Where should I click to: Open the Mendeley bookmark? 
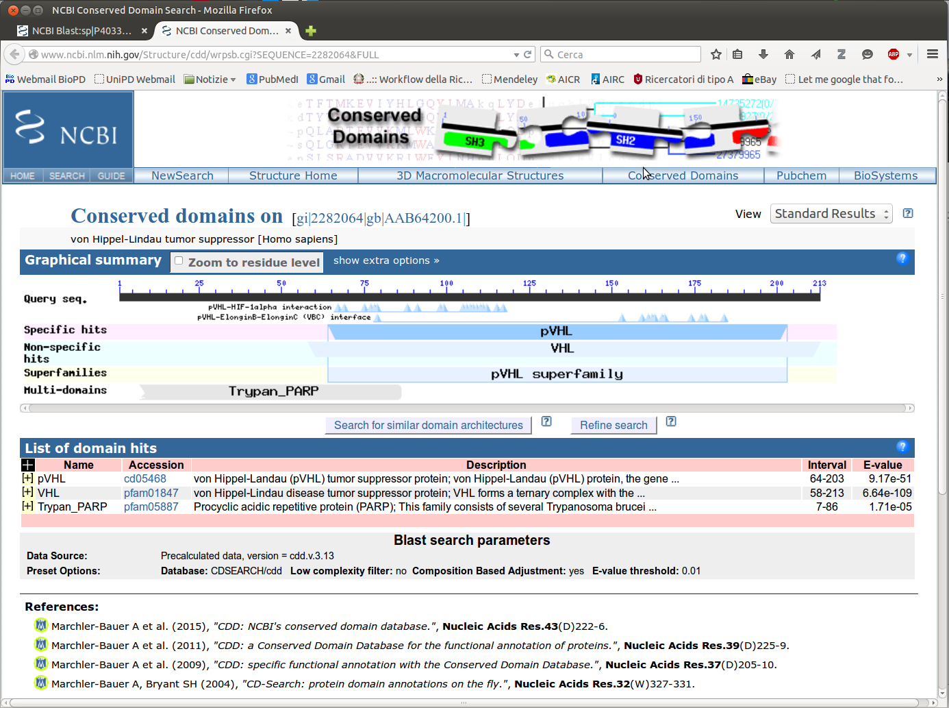pyautogui.click(x=509, y=80)
